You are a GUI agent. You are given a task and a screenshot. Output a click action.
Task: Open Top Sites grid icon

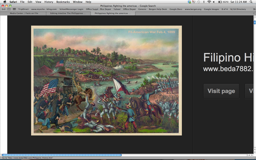pyautogui.click(x=14, y=9)
